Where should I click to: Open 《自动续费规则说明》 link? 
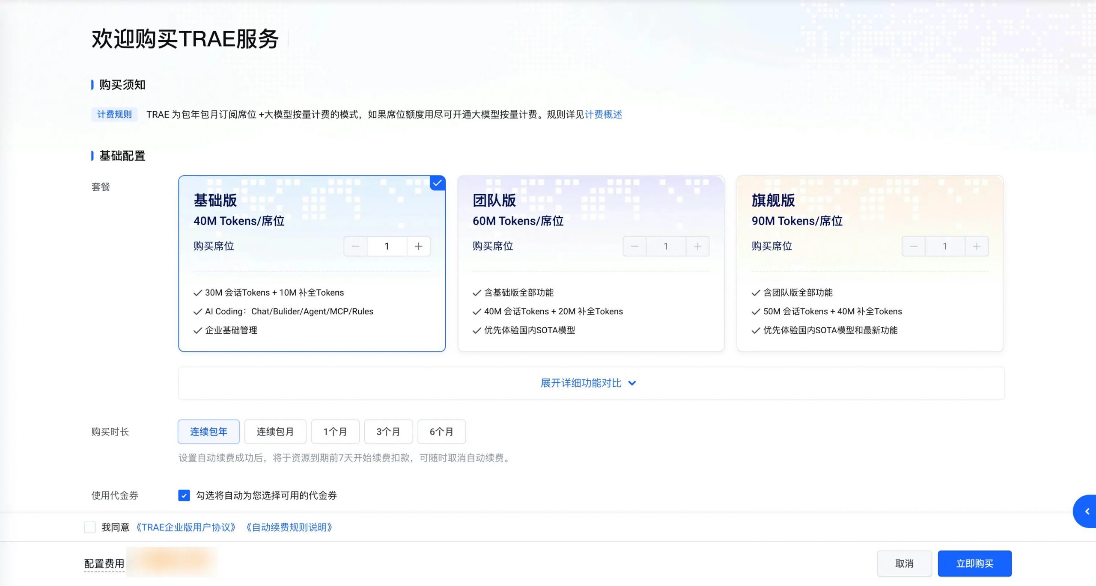pyautogui.click(x=289, y=527)
